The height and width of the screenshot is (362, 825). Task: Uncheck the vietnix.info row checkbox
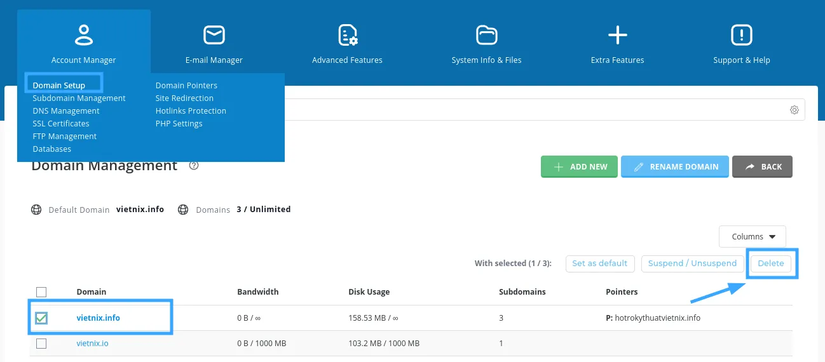pyautogui.click(x=41, y=318)
